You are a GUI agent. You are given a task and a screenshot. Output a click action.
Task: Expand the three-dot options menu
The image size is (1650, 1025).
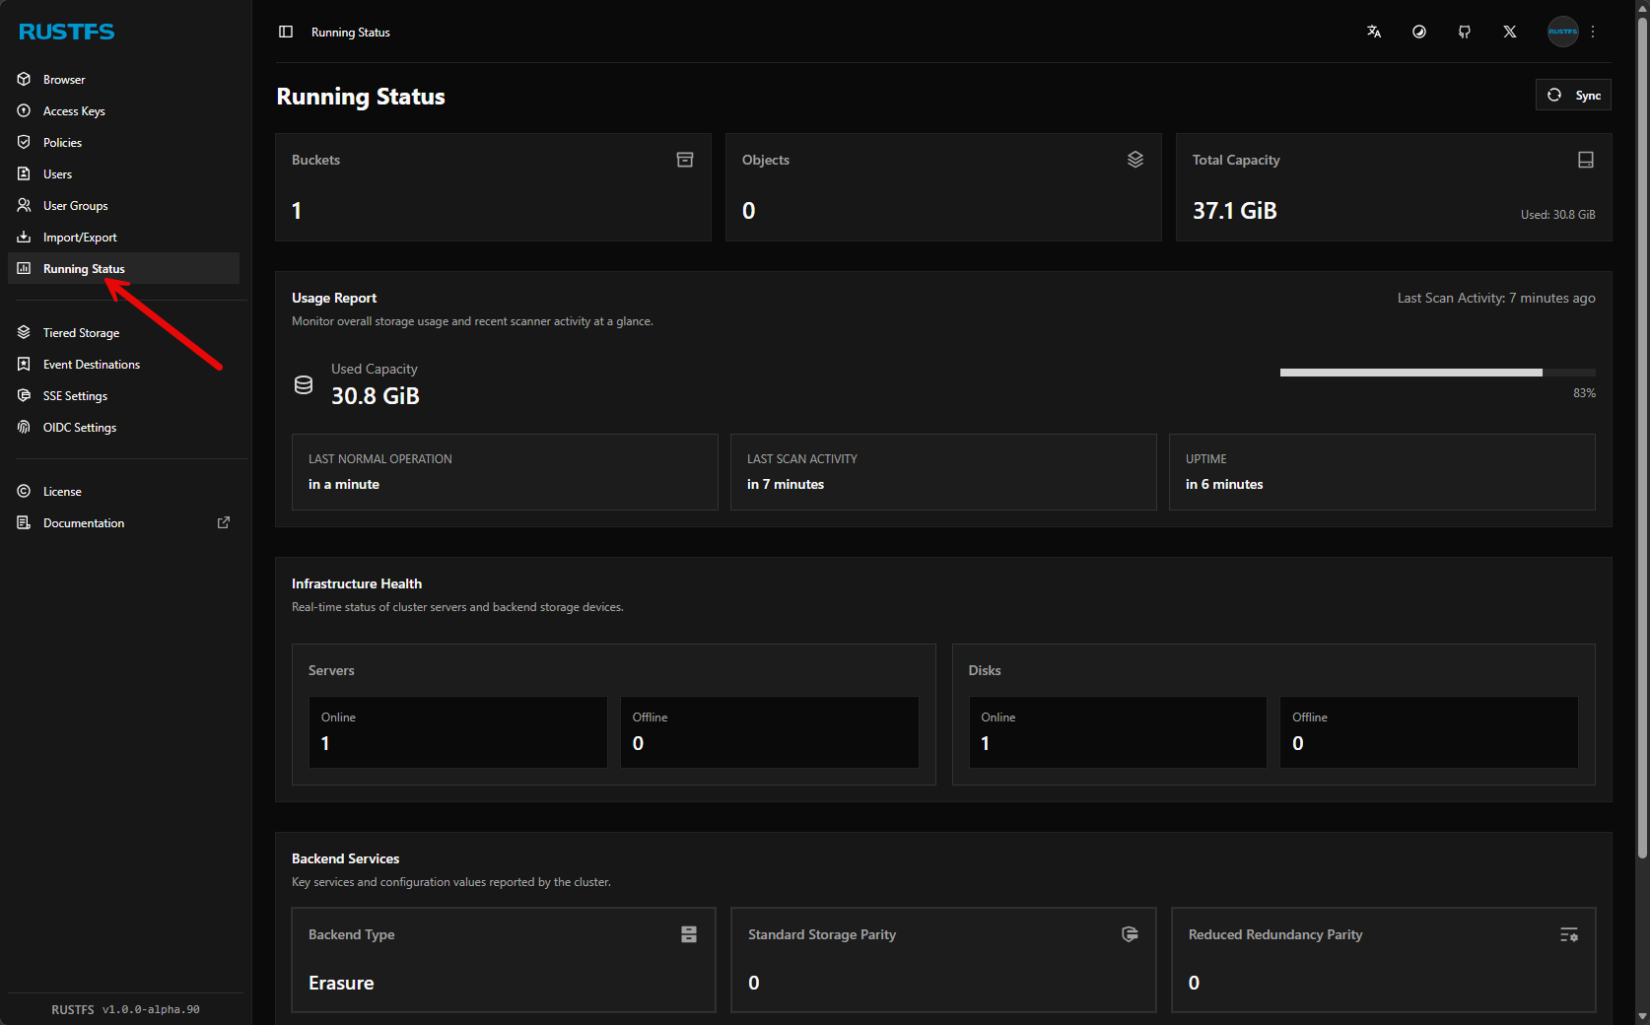1593,32
